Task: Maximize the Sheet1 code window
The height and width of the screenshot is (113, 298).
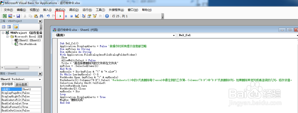Action: (290, 30)
